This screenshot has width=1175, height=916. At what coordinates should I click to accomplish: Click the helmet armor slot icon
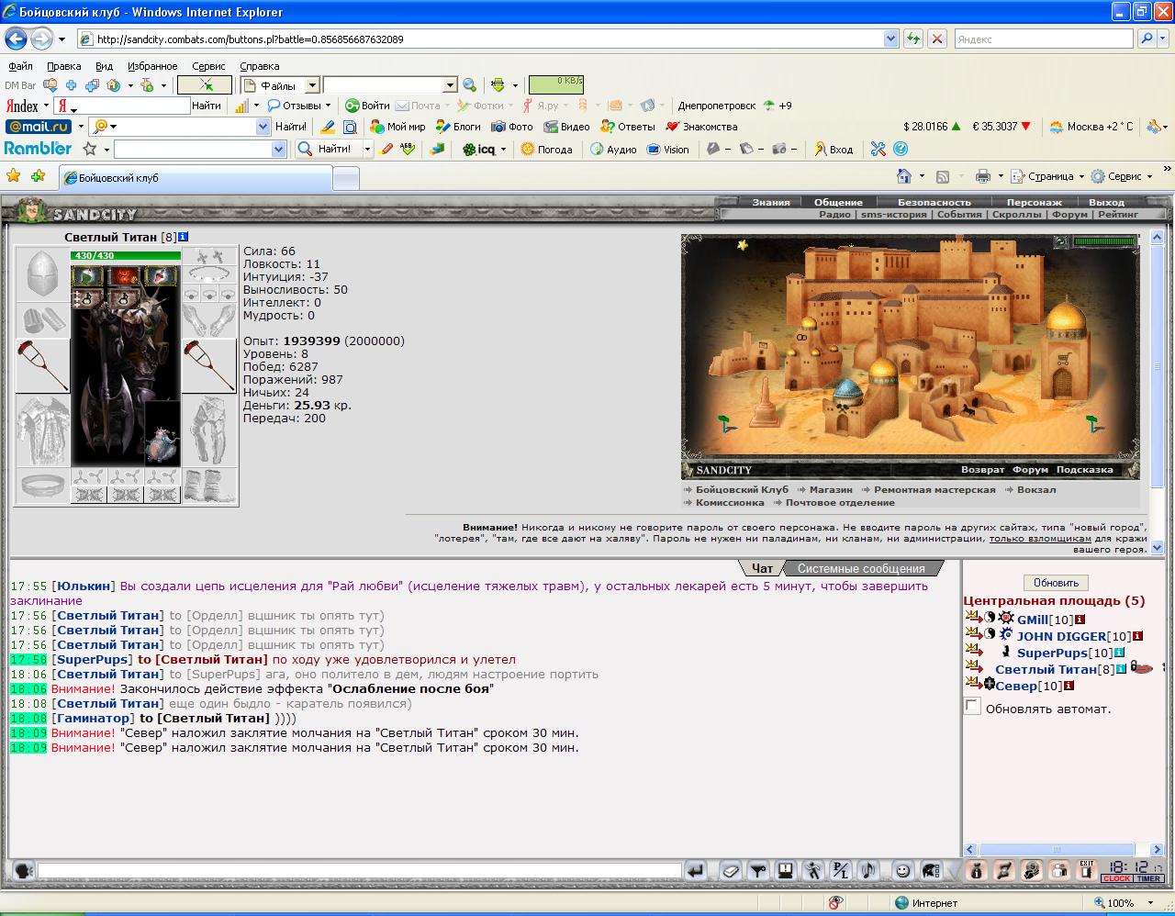point(42,274)
